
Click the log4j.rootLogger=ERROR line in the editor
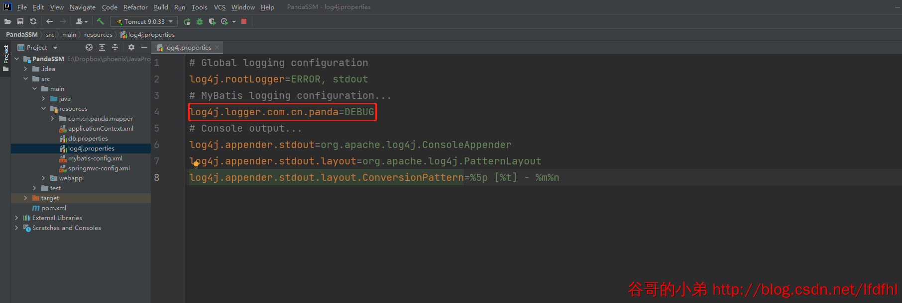tap(278, 79)
